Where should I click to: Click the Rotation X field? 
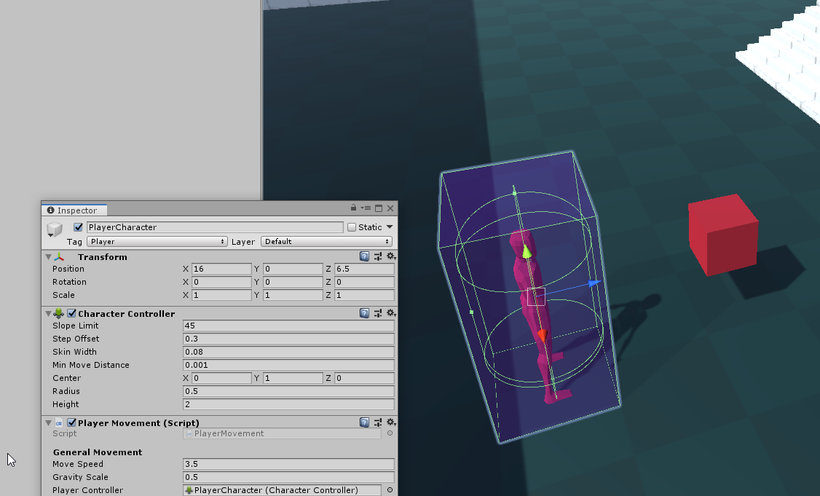(221, 282)
